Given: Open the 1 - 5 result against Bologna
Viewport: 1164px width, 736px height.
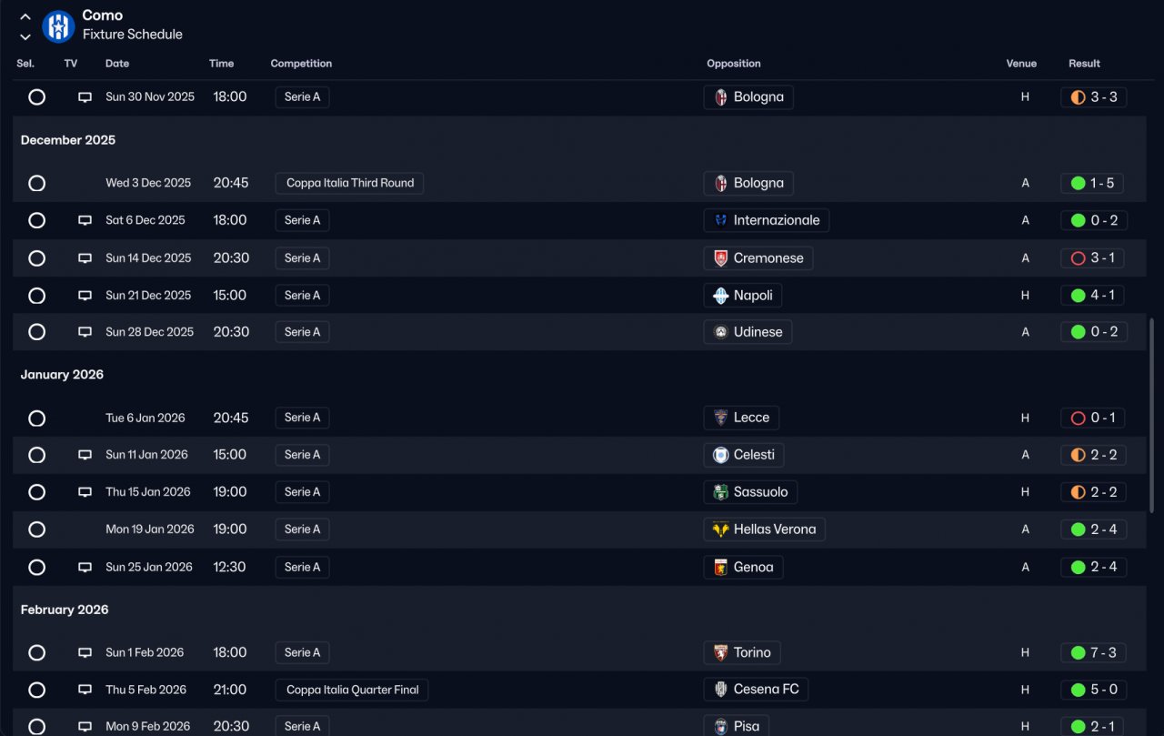Looking at the screenshot, I should 1092,183.
